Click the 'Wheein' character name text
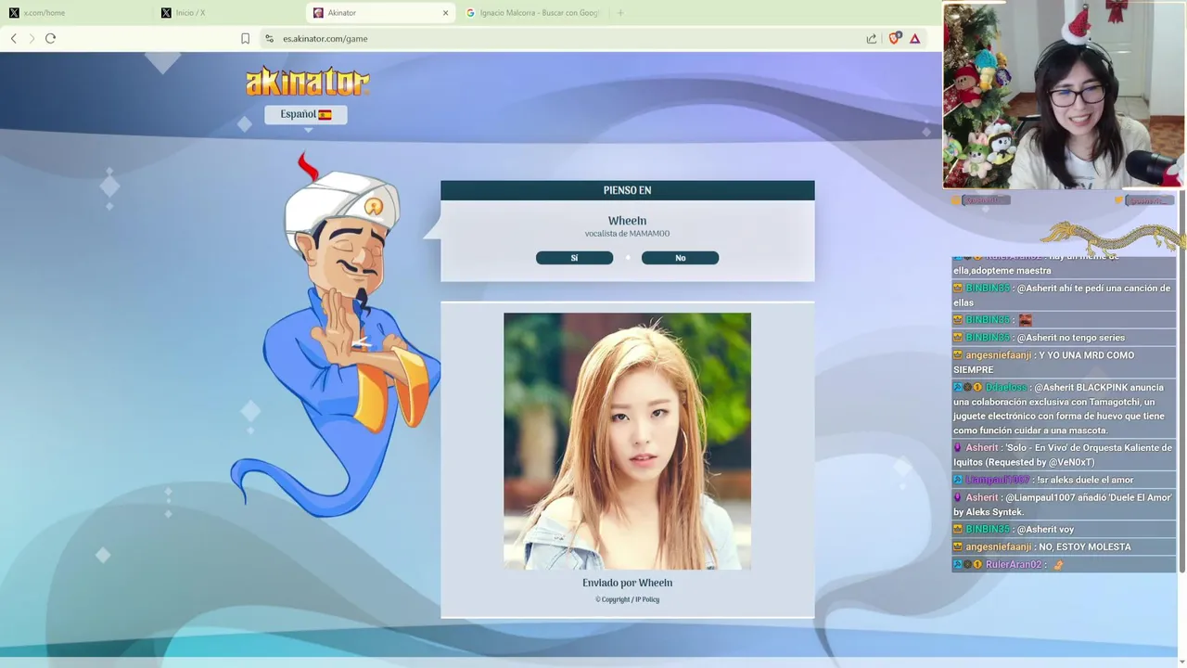Image resolution: width=1187 pixels, height=668 pixels. 627,221
